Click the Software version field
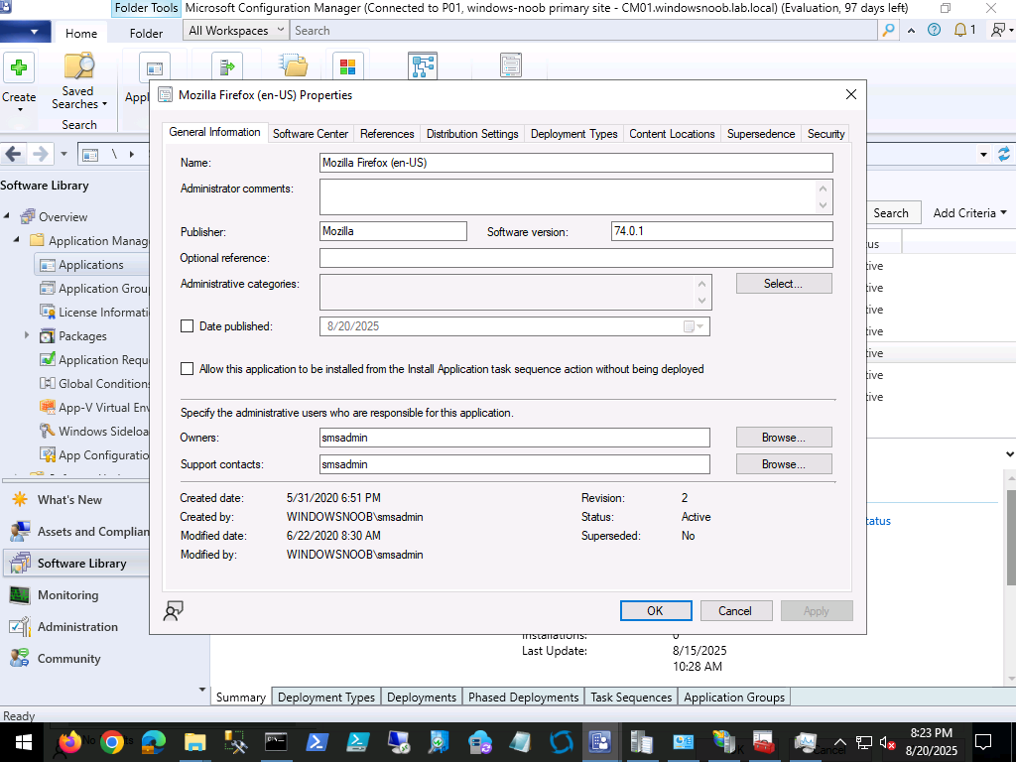The image size is (1016, 762). 722,231
